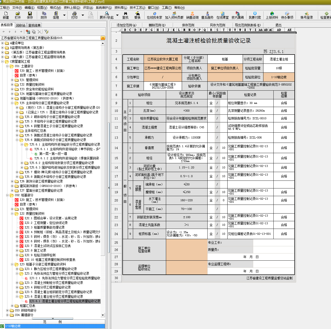Collapse the ZJ3.6 混凝土灌注桩 node

[x=17, y=296]
